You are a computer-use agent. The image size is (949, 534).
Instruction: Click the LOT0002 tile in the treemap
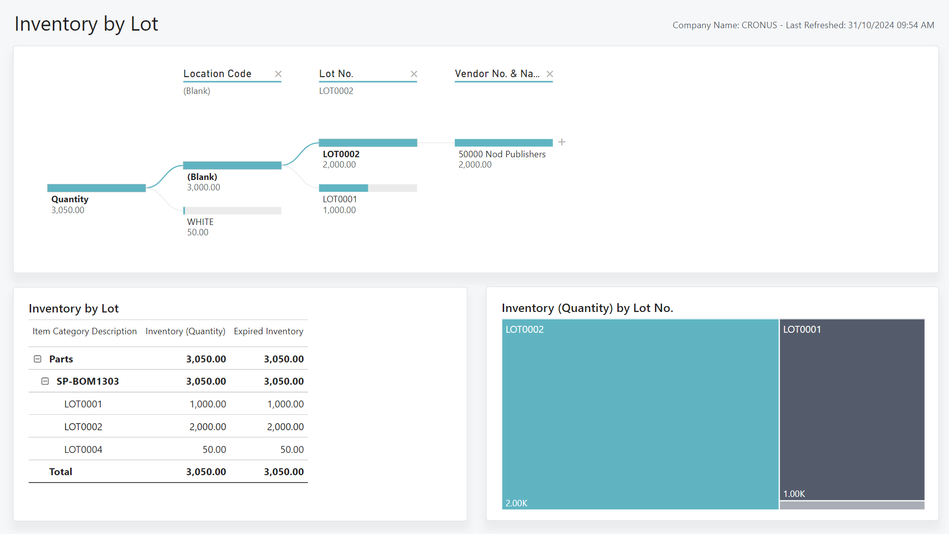pos(640,410)
